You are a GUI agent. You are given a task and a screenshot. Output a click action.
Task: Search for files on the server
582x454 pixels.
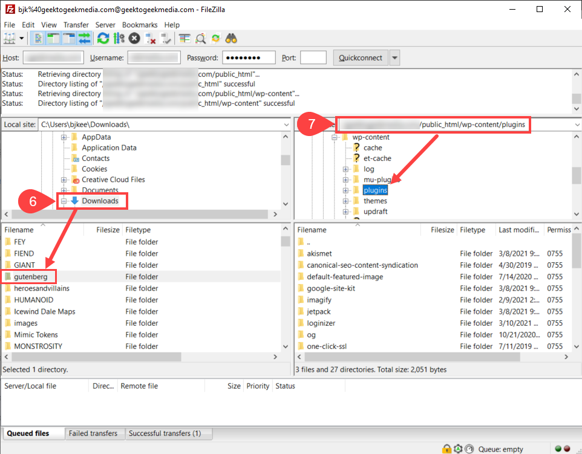tap(232, 37)
